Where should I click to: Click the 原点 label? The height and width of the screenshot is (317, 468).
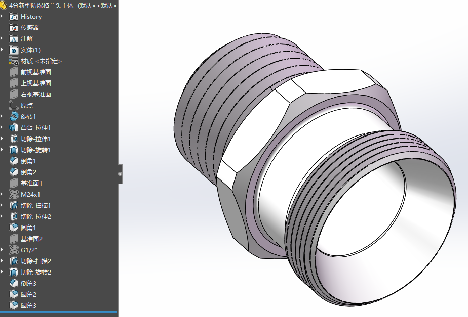27,106
